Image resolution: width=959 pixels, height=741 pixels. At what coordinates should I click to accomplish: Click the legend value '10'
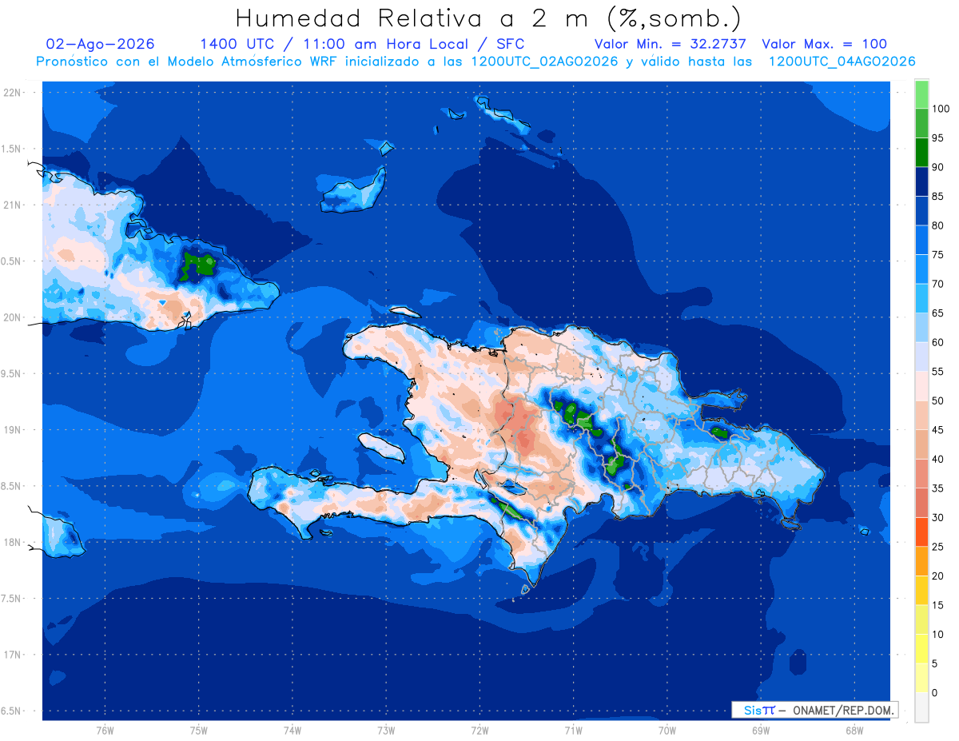937,634
